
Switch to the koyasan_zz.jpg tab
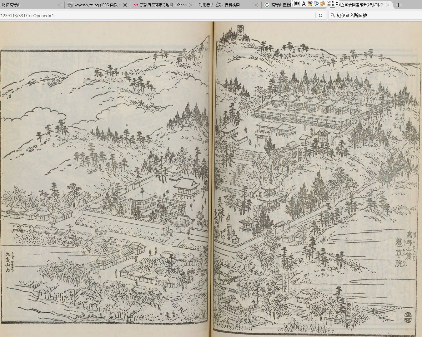[x=94, y=5]
